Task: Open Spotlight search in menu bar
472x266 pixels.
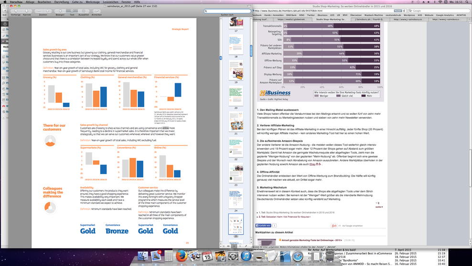Action: point(467,2)
